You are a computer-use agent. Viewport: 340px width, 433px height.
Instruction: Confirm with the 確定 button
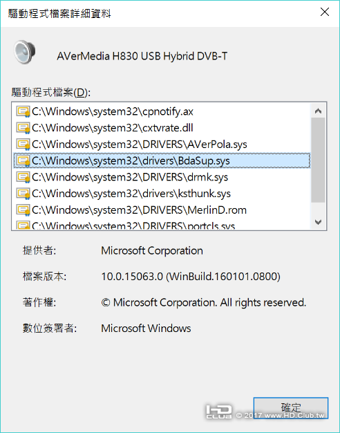(x=291, y=408)
